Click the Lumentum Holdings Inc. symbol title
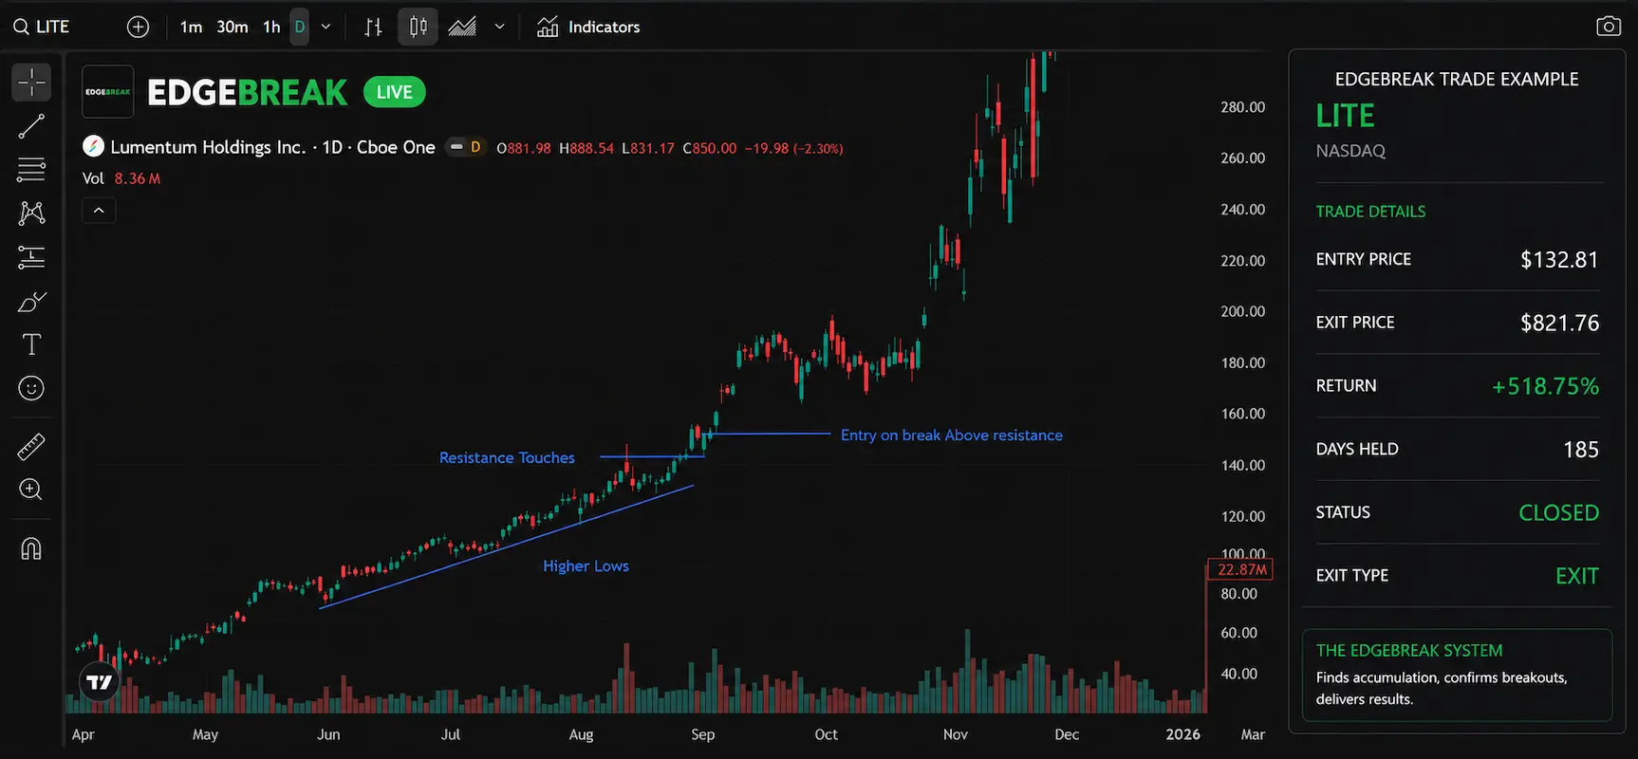Viewport: 1638px width, 759px height. point(272,147)
